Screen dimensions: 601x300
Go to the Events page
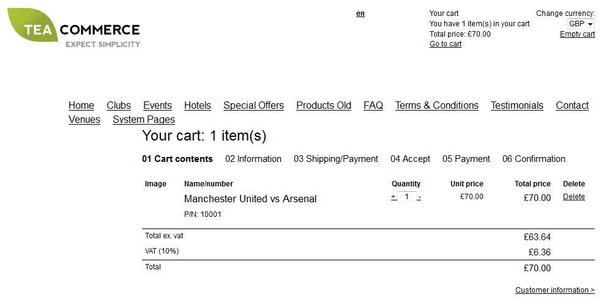157,106
